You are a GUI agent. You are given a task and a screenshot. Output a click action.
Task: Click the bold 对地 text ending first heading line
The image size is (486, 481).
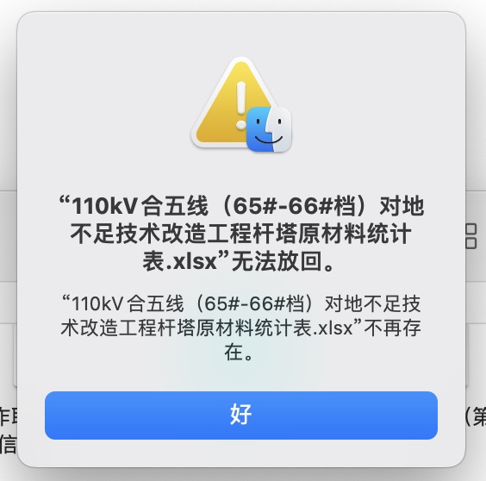[x=402, y=206]
